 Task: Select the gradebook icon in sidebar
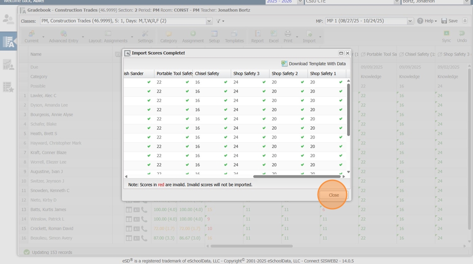point(8,42)
